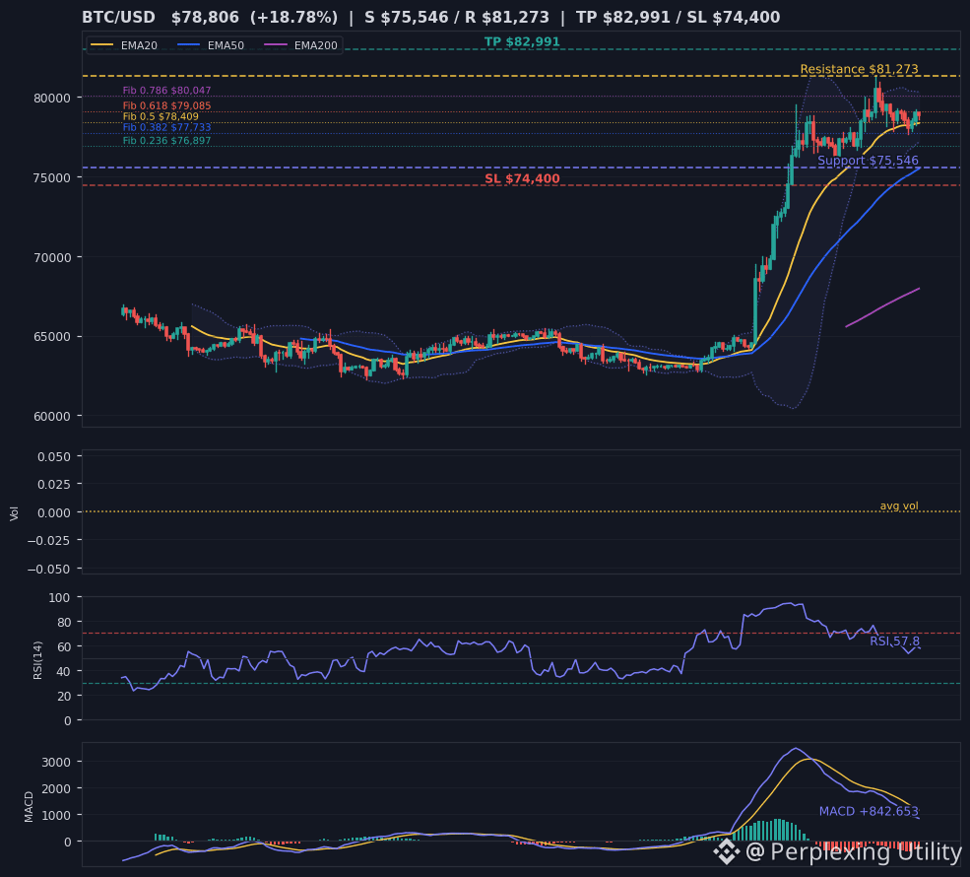Click the avg vol label
Viewport: 970px width, 877px height.
point(899,506)
